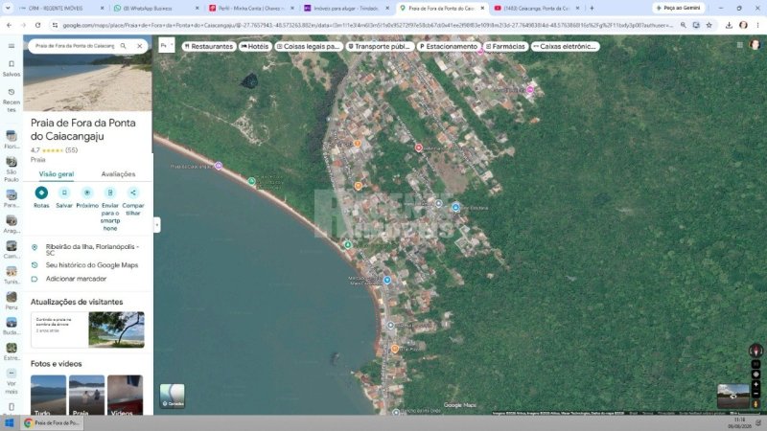Open the Google apps grid icon

click(x=739, y=45)
